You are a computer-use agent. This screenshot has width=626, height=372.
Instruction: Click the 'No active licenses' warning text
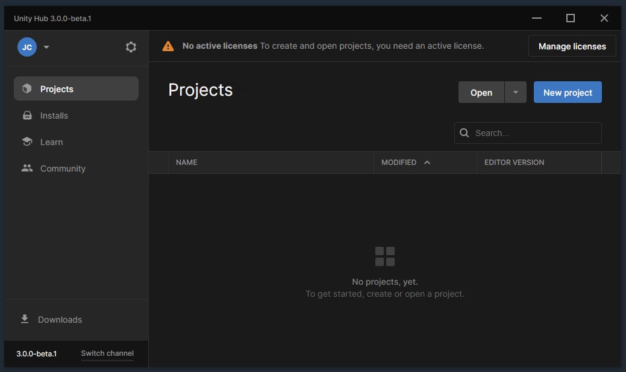coord(219,46)
